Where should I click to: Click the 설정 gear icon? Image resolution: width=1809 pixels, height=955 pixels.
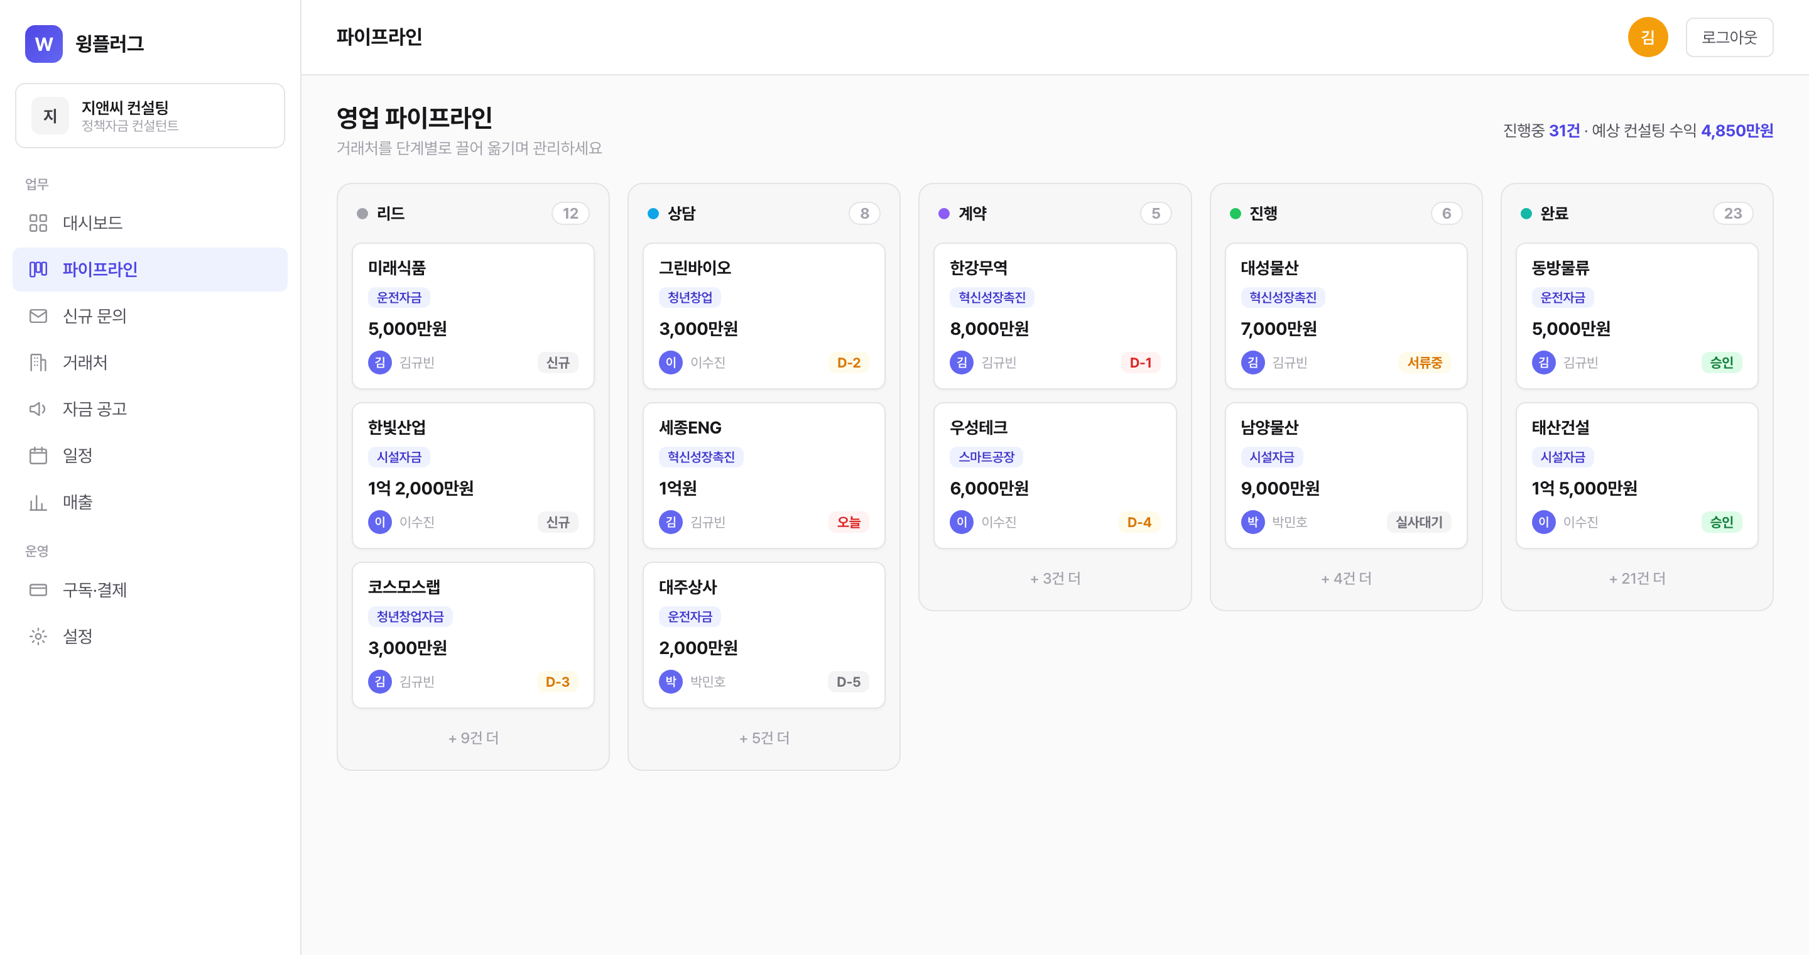38,636
